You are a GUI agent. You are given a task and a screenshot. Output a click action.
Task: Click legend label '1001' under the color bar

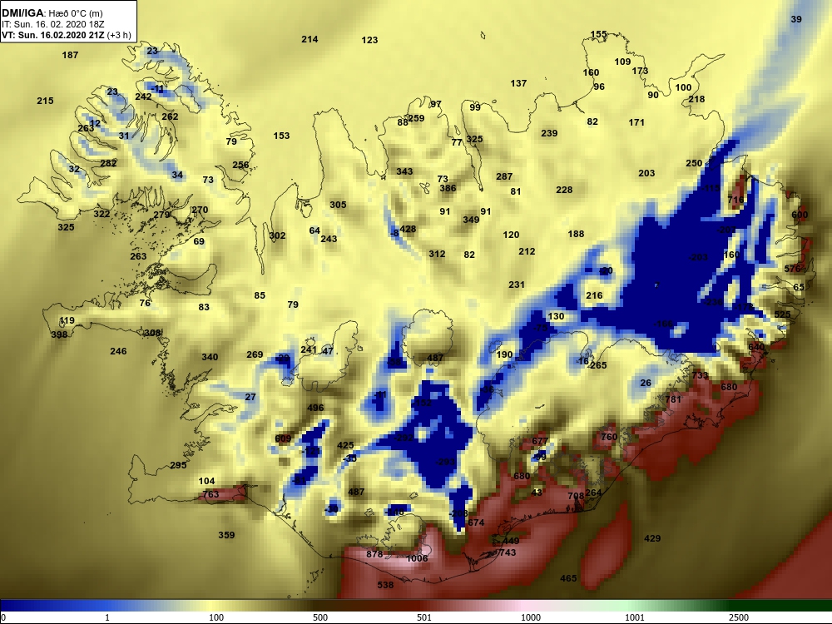click(635, 617)
